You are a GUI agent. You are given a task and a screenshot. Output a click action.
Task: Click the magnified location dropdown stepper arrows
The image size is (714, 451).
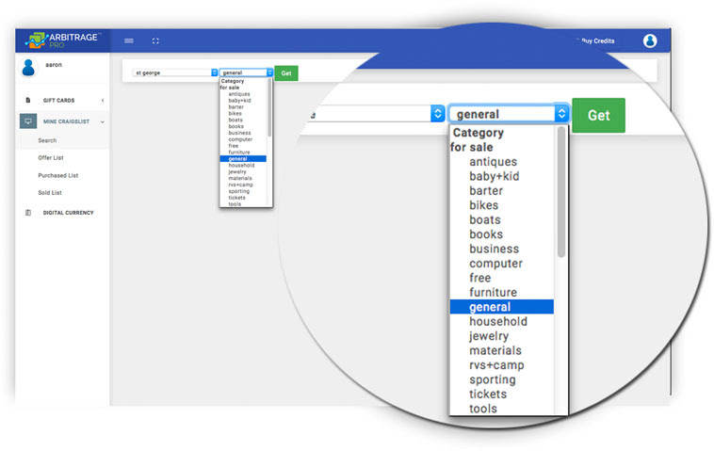click(438, 114)
